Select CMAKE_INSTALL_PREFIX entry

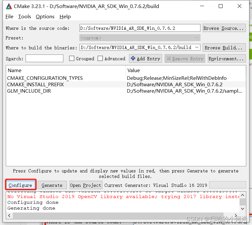[35, 85]
